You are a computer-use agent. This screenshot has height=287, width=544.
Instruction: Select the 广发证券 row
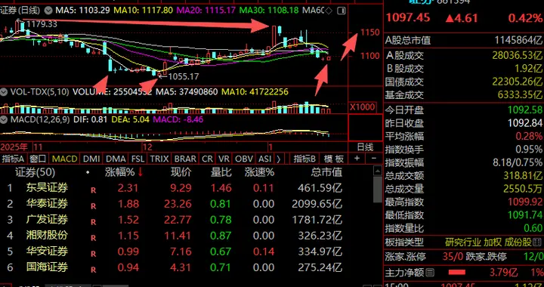click(x=186, y=220)
